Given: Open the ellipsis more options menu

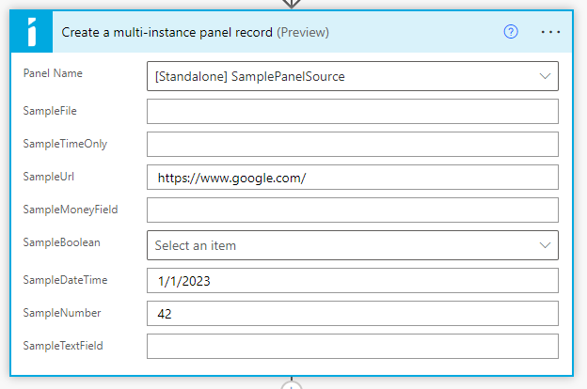Looking at the screenshot, I should pos(551,32).
